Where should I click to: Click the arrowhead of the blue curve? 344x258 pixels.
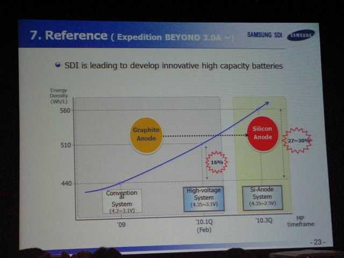[267, 104]
